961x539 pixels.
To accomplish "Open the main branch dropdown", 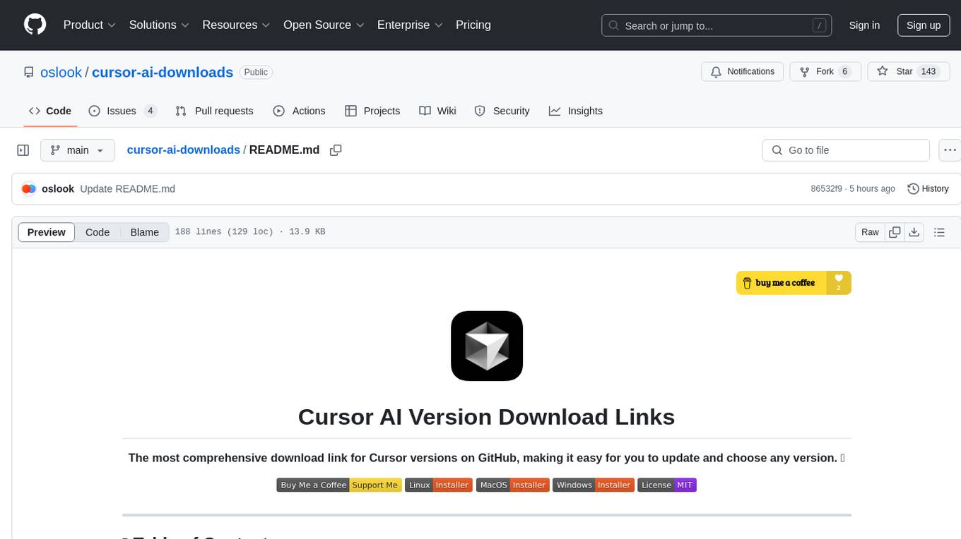I will (x=77, y=150).
